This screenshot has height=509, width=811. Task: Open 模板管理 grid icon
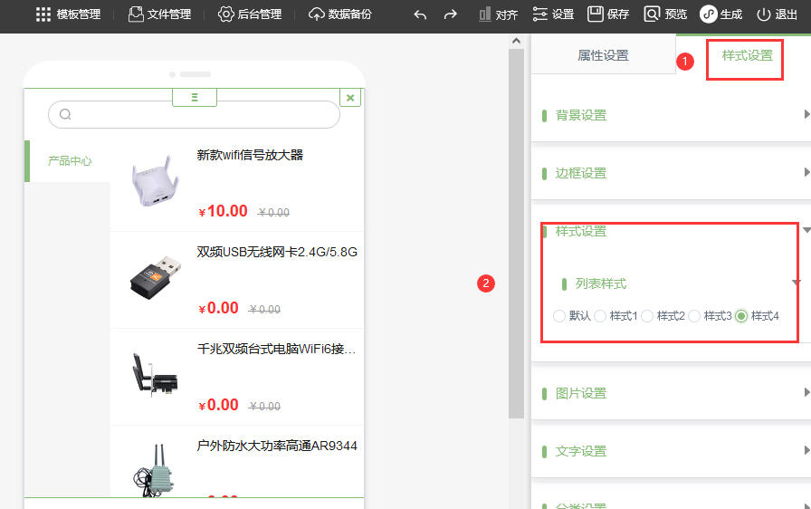click(43, 14)
